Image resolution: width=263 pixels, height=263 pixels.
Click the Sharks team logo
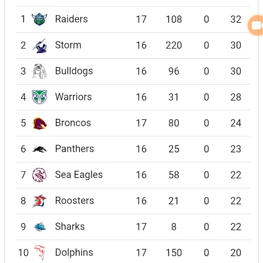40,227
